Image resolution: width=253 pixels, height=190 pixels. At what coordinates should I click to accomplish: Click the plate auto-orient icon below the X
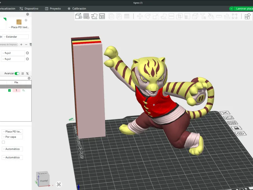(x=228, y=118)
